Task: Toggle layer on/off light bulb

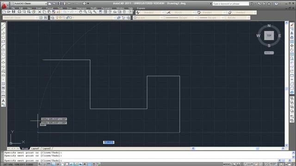Action: pyautogui.click(x=57, y=18)
